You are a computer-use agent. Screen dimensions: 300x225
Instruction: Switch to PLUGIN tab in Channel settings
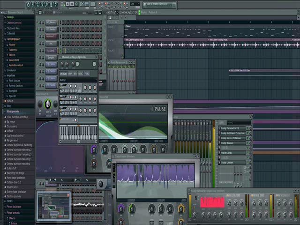point(63,74)
